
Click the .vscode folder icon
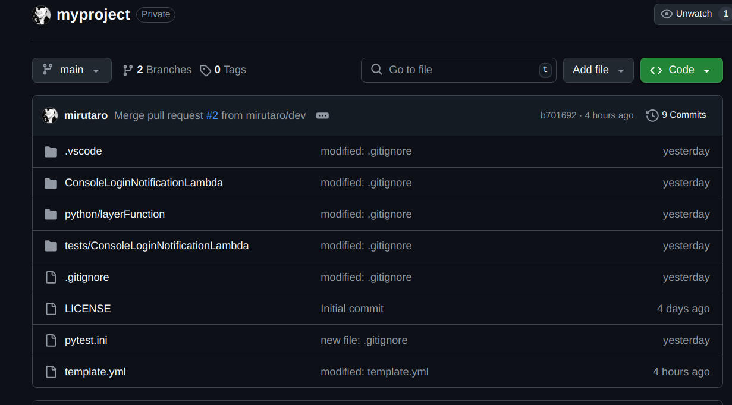click(51, 151)
